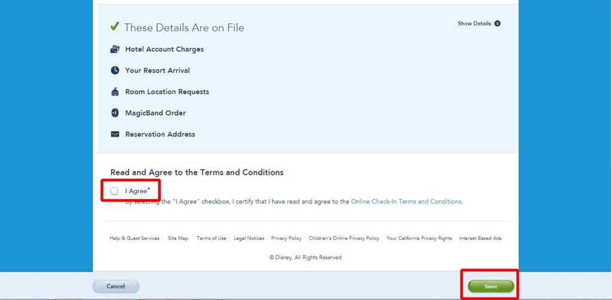Select the Your Resort Arrival text
612x300 pixels.
click(x=157, y=70)
